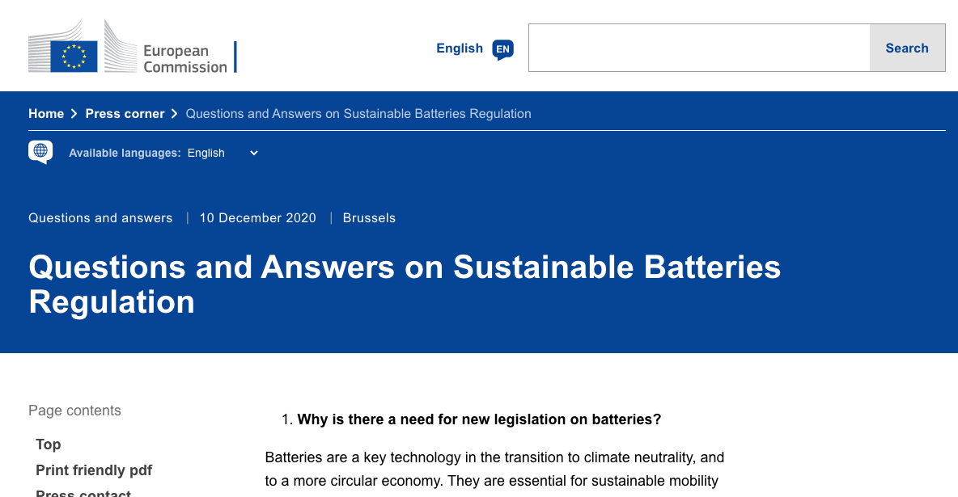Click the Brussels location label
The image size is (958, 497).
click(x=369, y=218)
